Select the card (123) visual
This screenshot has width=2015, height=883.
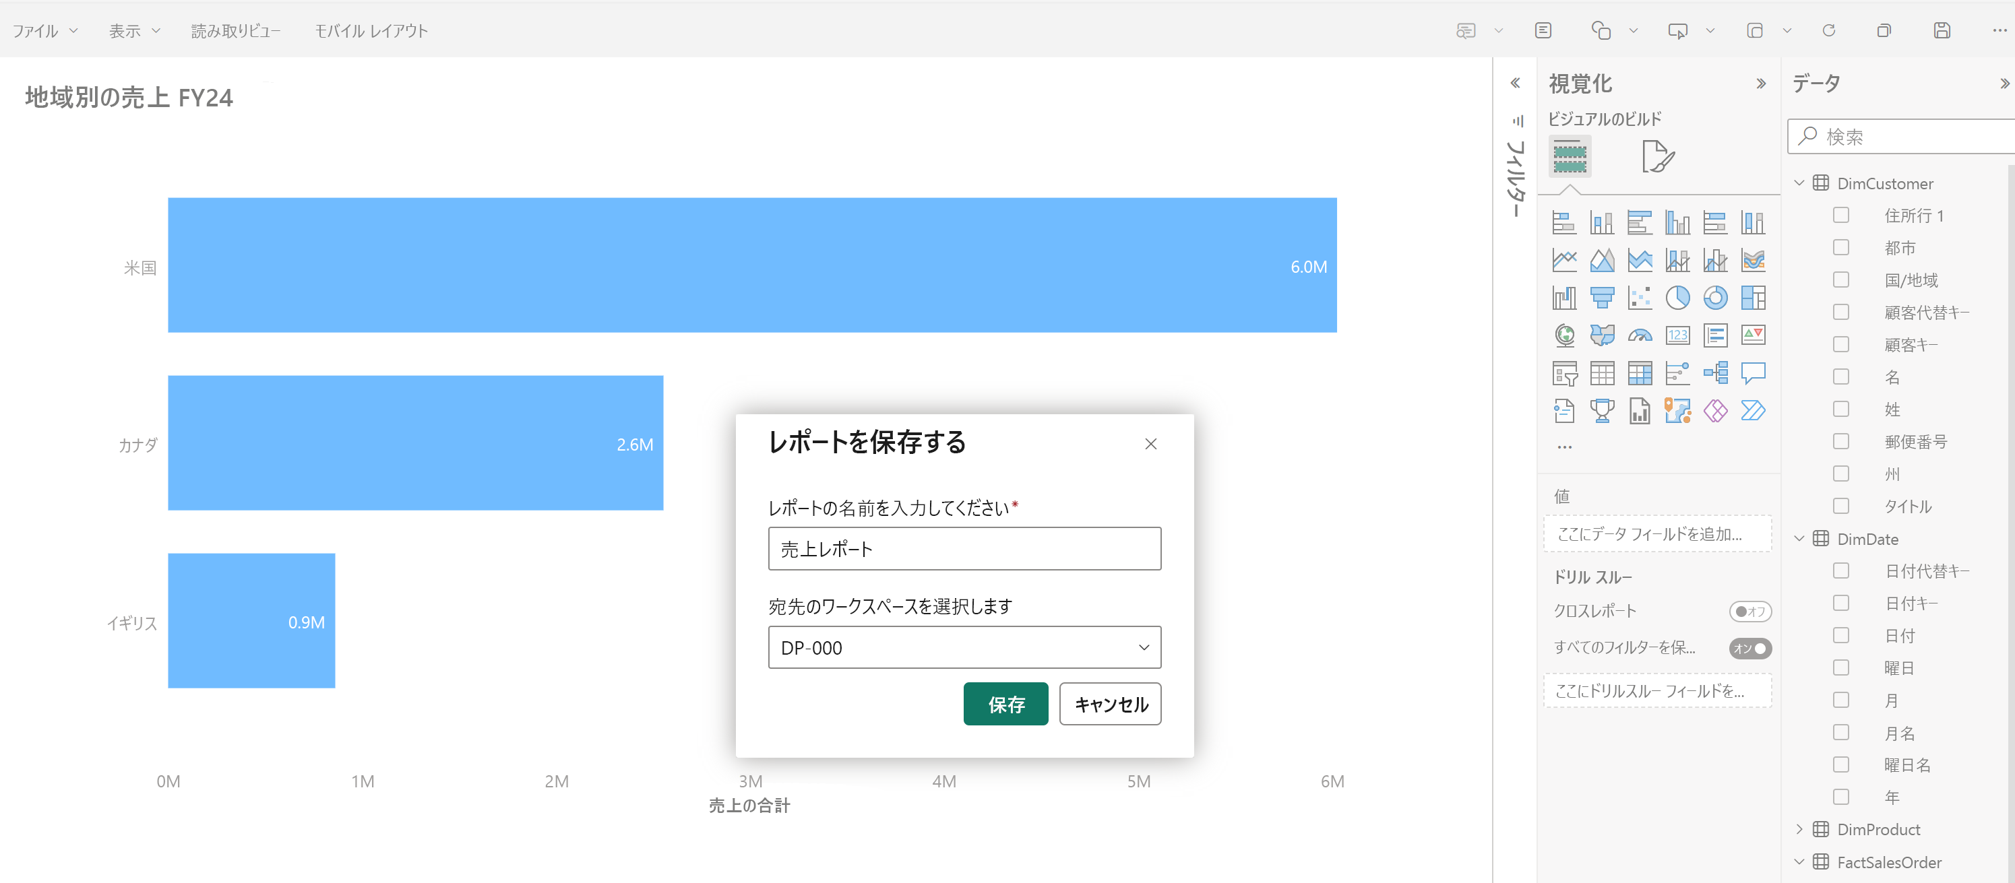pos(1677,335)
